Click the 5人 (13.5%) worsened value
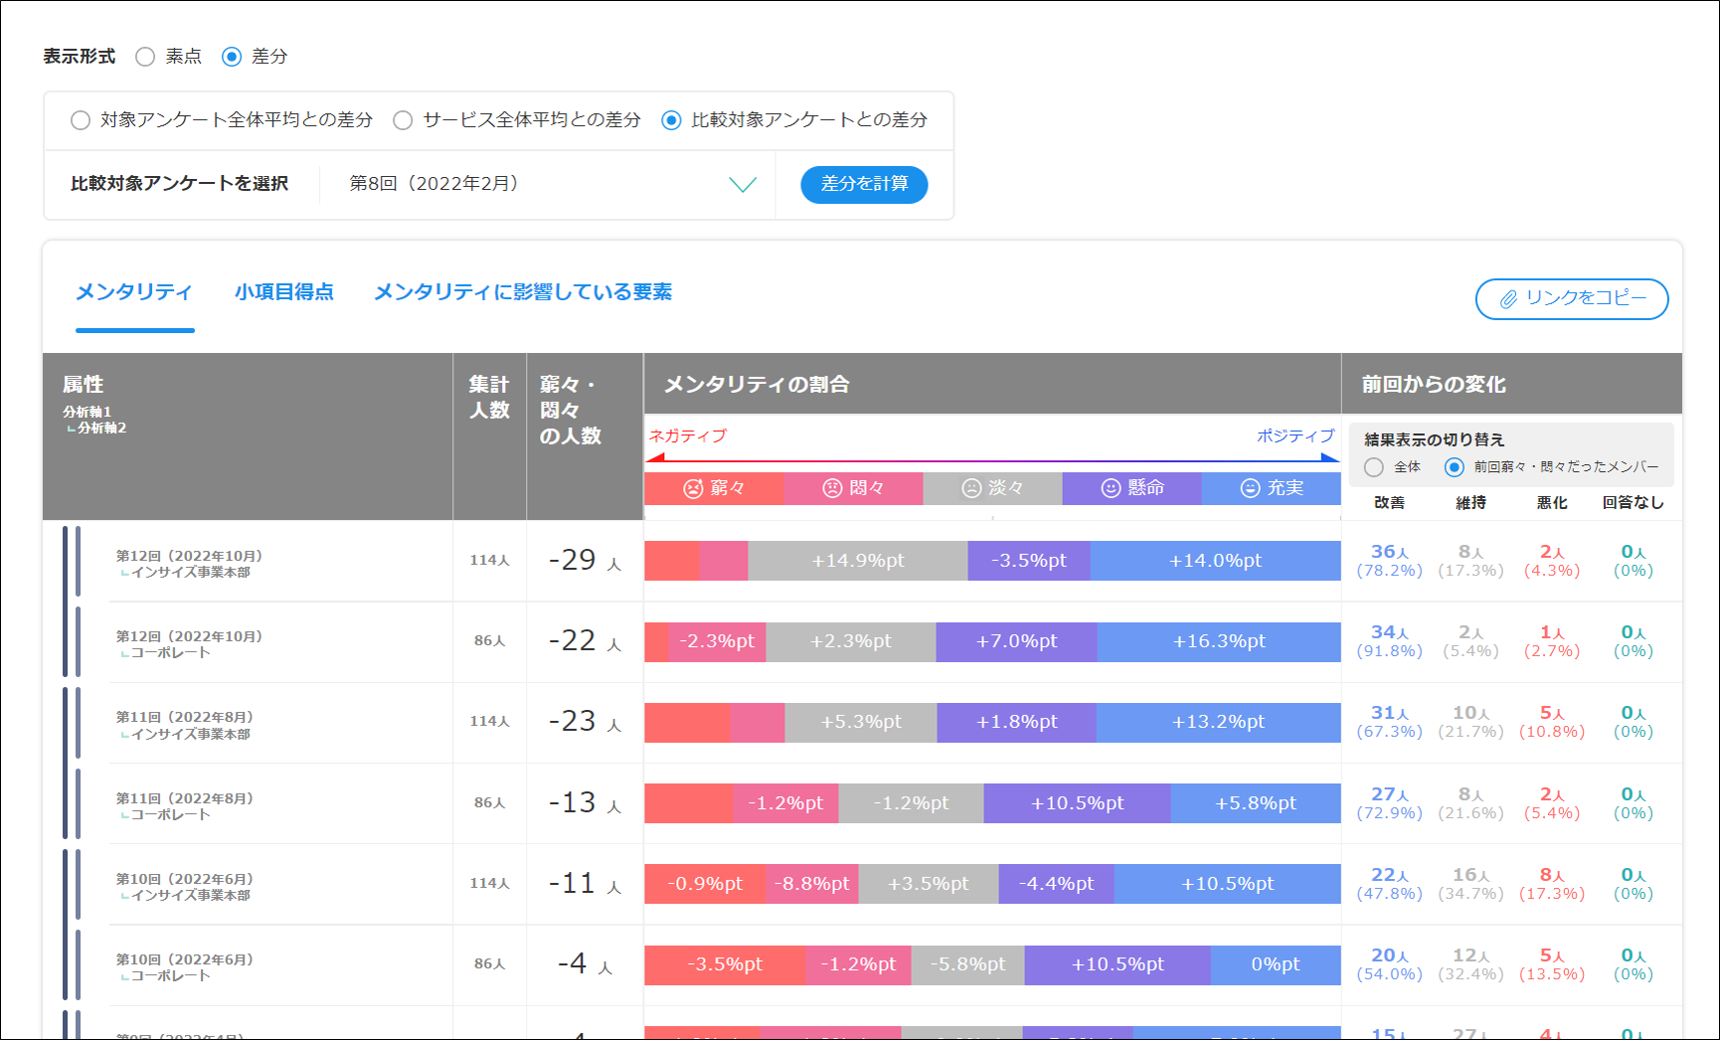 (1552, 964)
